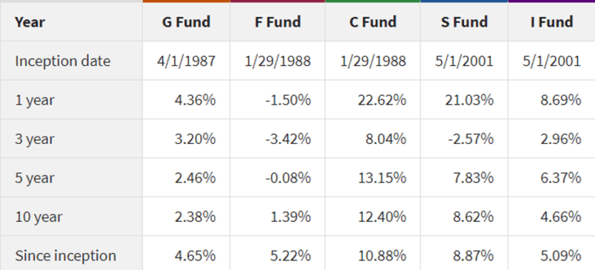Click the C Fund column header
Screen dimensions: 595x270
[x=373, y=22]
